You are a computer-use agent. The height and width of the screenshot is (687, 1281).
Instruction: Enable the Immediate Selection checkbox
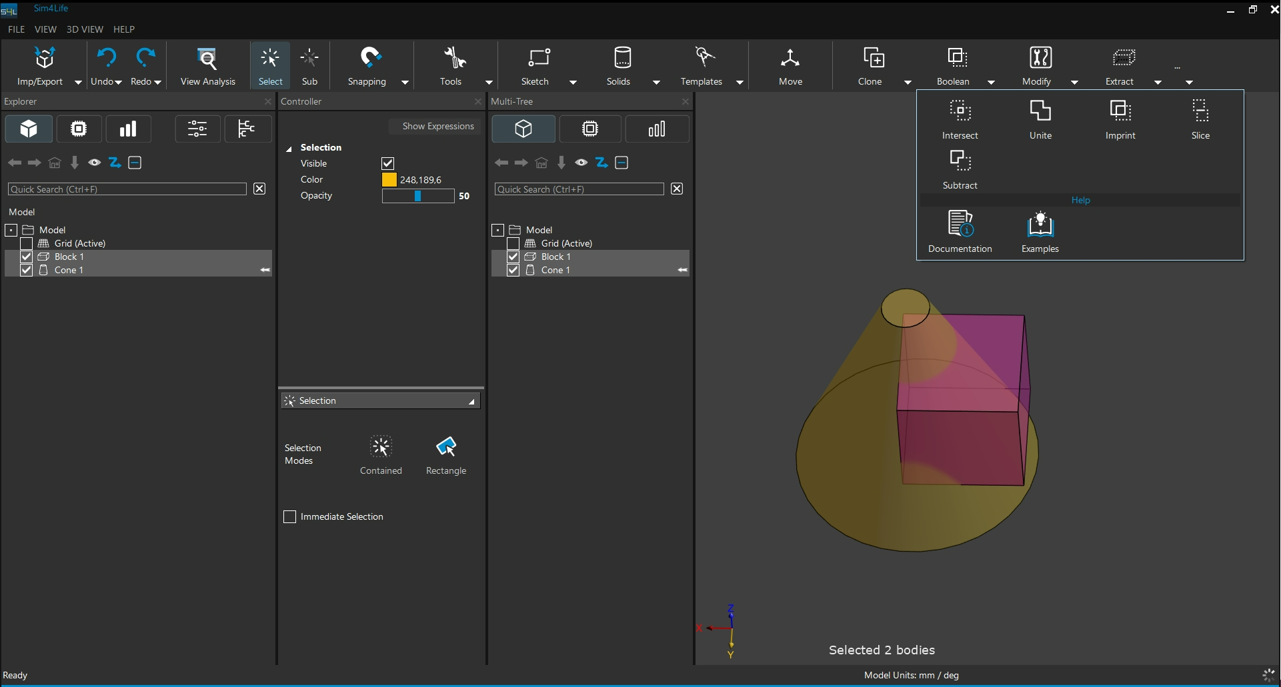(290, 517)
